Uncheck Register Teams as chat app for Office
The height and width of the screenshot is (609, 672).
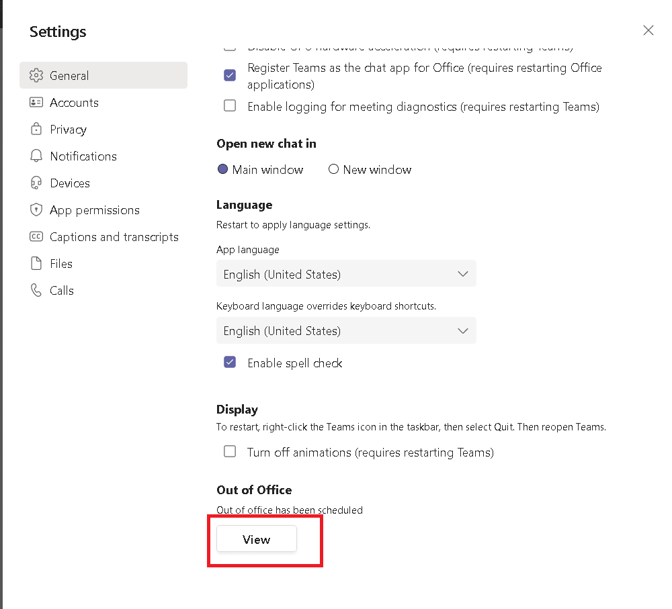tap(230, 75)
